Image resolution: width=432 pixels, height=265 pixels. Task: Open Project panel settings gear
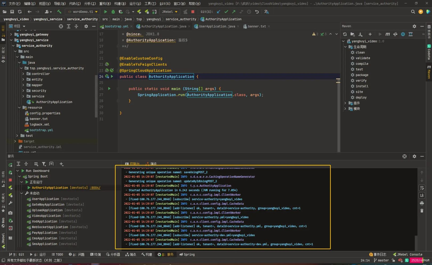[86, 26]
